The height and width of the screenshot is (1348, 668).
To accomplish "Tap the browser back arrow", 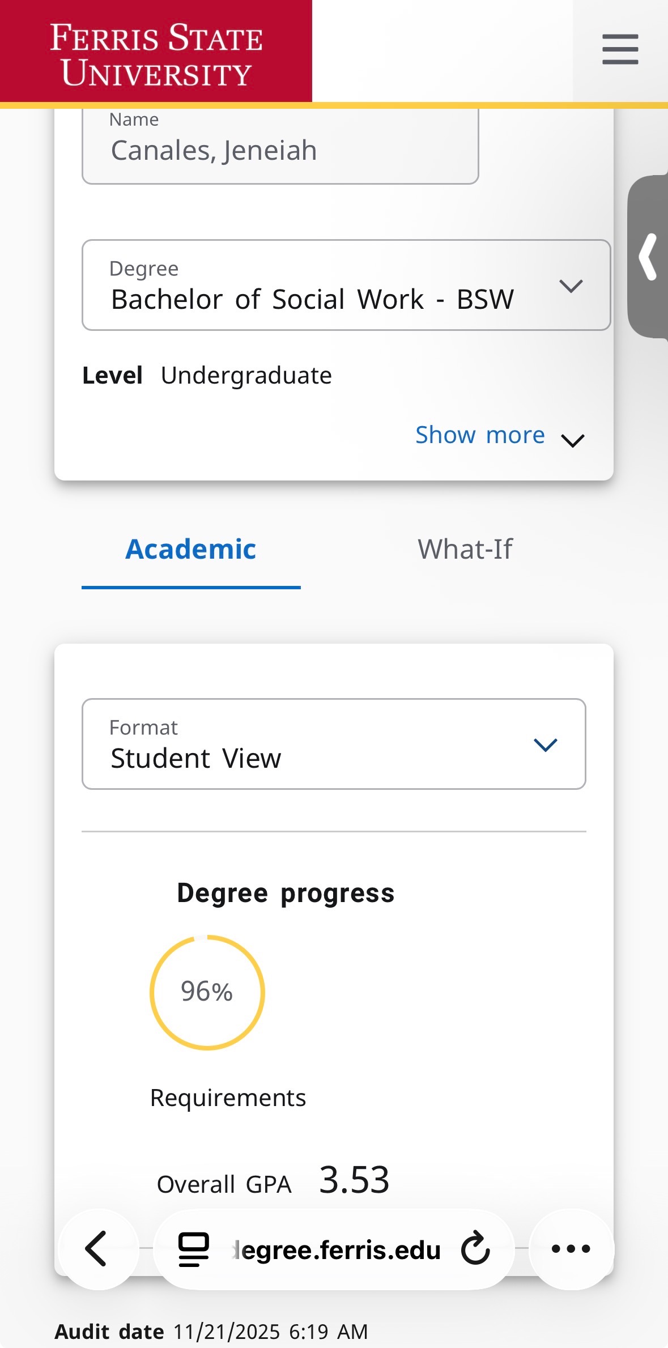I will [97, 1248].
